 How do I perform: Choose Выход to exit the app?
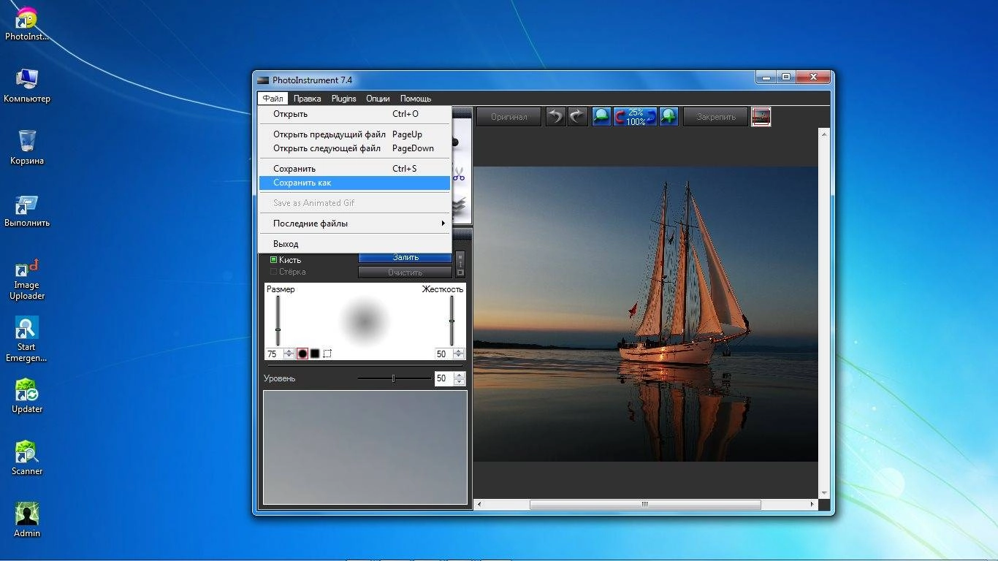coord(354,244)
